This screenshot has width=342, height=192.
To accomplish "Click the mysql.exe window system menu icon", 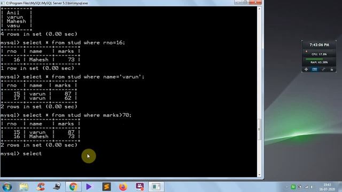I will click(x=2, y=3).
